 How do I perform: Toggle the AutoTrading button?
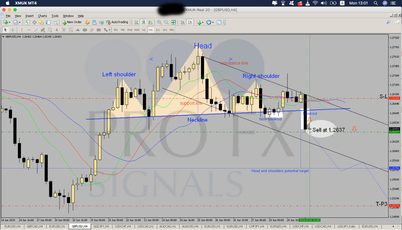(117, 22)
